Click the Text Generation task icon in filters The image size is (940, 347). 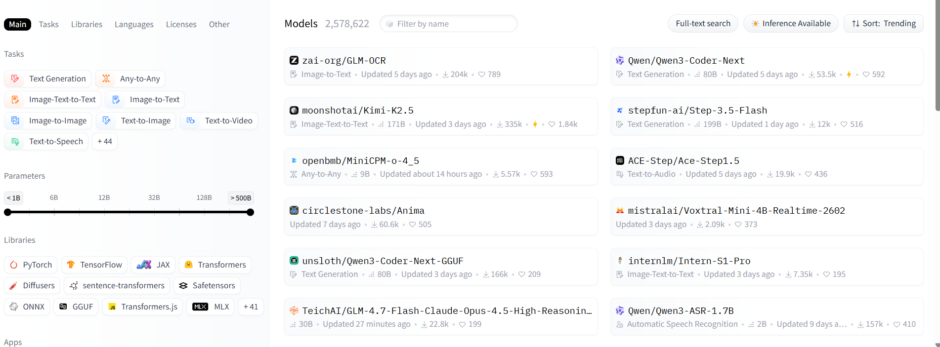point(15,78)
